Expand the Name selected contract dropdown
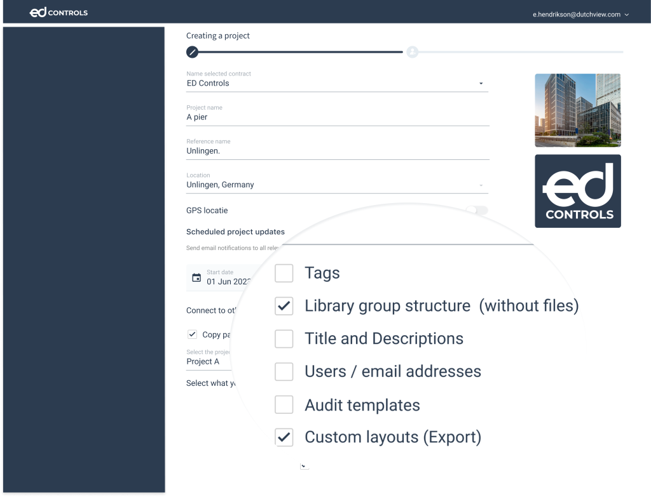The image size is (651, 497). tap(481, 84)
